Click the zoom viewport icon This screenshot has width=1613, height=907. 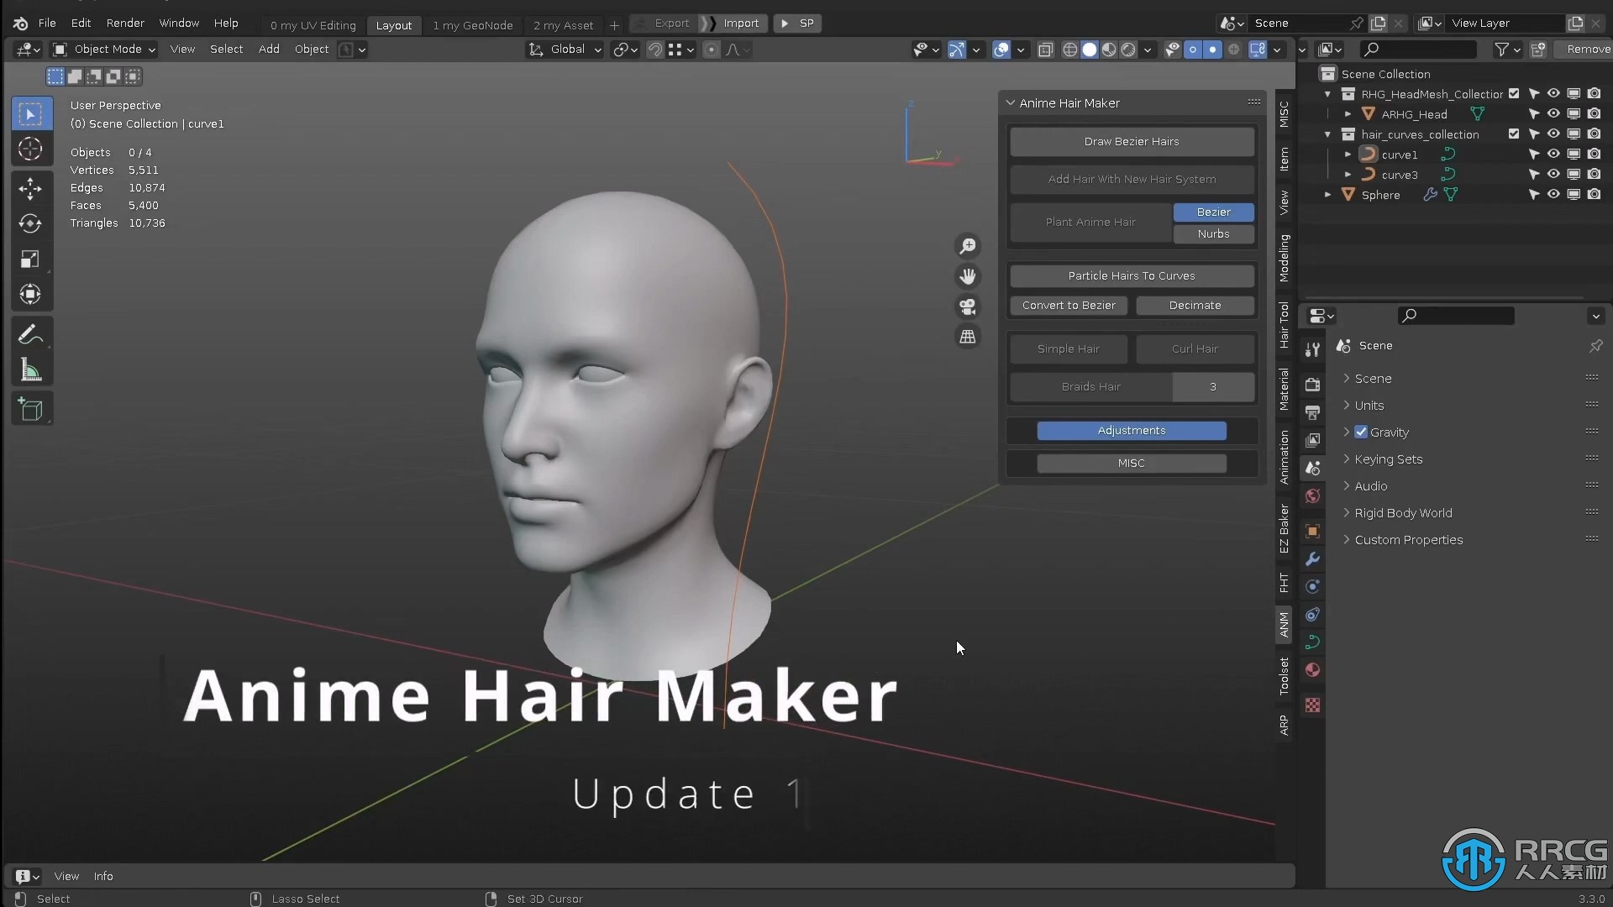(x=968, y=246)
